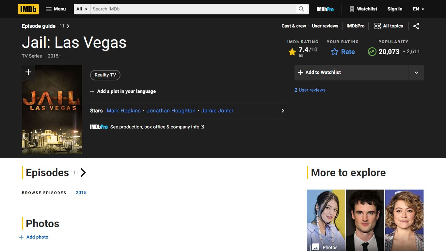Open the Episodes section heading
446x251 pixels.
click(47, 173)
